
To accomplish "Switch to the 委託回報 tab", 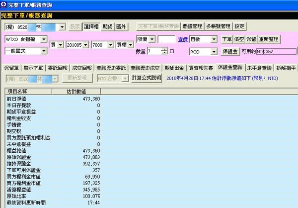I will pyautogui.click(x=58, y=68).
